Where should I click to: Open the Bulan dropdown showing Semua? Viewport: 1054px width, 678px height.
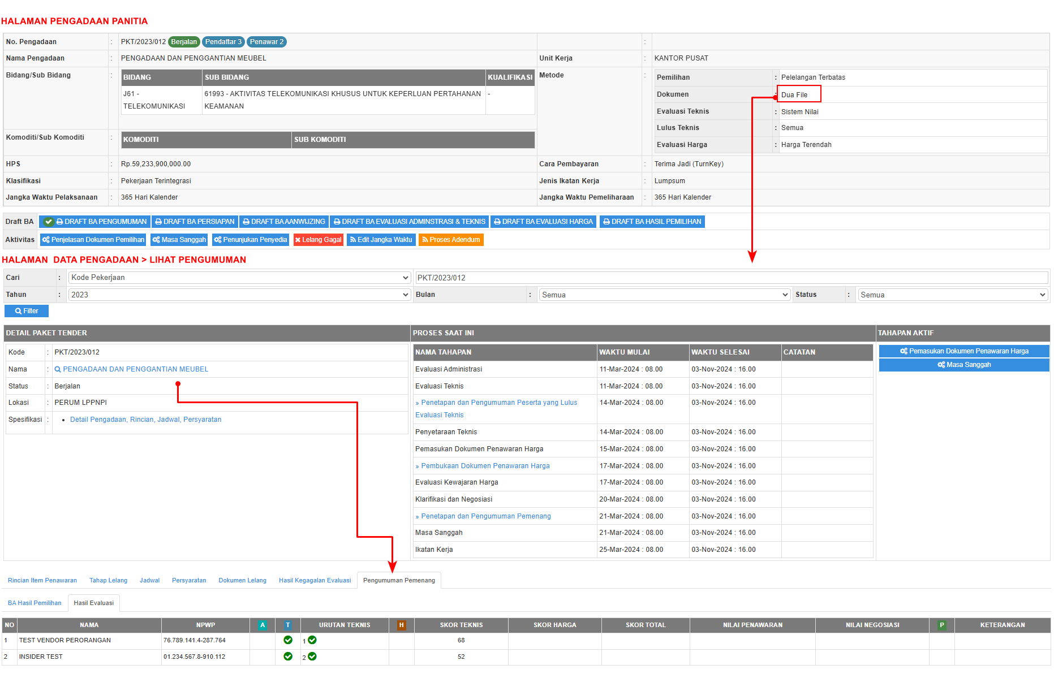point(664,295)
